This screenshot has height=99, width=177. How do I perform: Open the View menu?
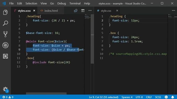pyautogui.click(x=44, y=4)
